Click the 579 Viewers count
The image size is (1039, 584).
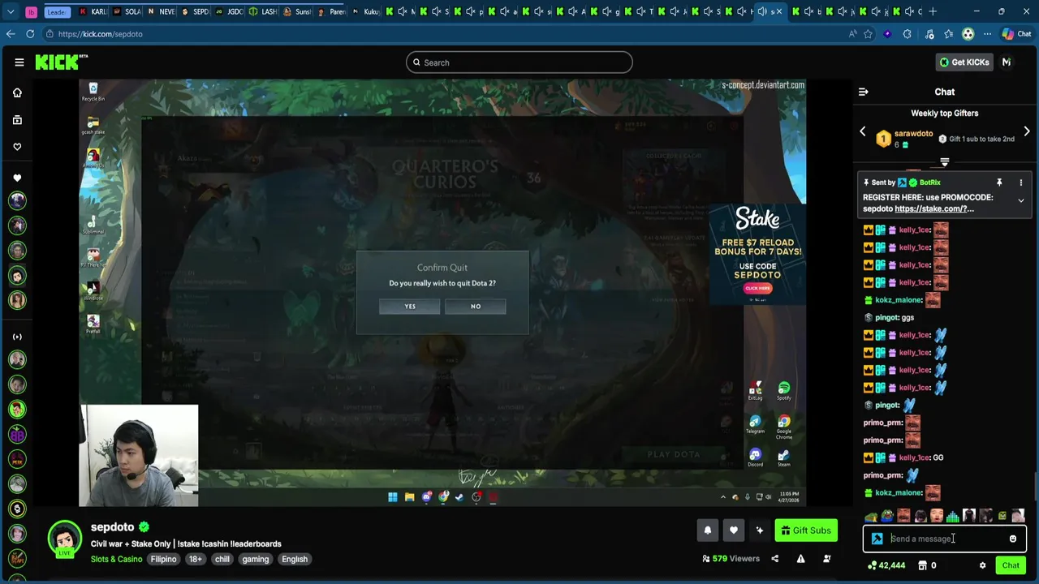[731, 559]
